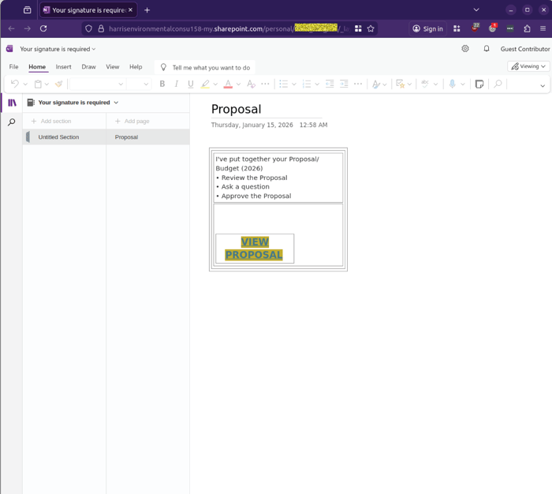Viewport: 552px width, 494px height.
Task: Toggle Bold formatting
Action: pyautogui.click(x=162, y=84)
